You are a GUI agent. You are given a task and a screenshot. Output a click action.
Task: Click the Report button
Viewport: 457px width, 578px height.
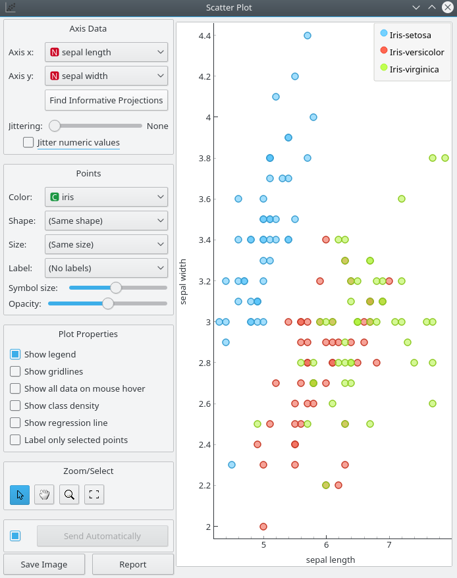tap(133, 564)
